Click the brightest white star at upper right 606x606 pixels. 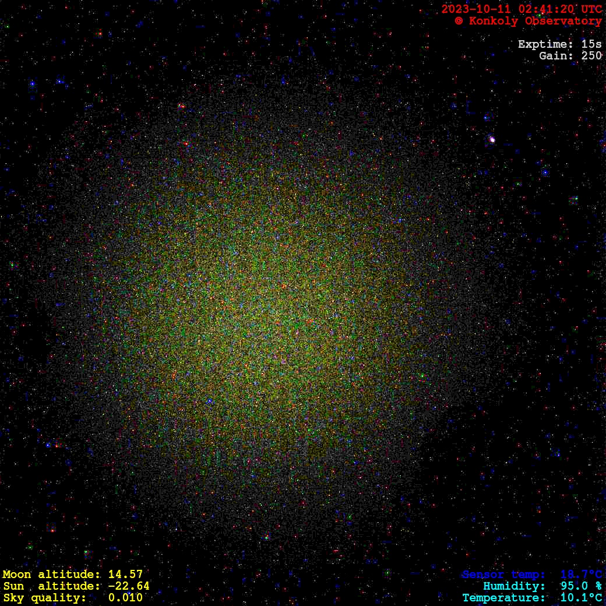click(x=492, y=139)
